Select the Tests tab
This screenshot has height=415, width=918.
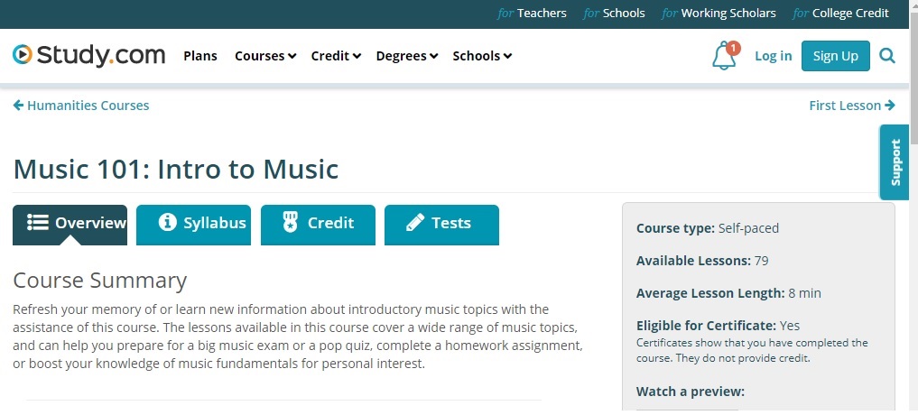click(x=441, y=225)
